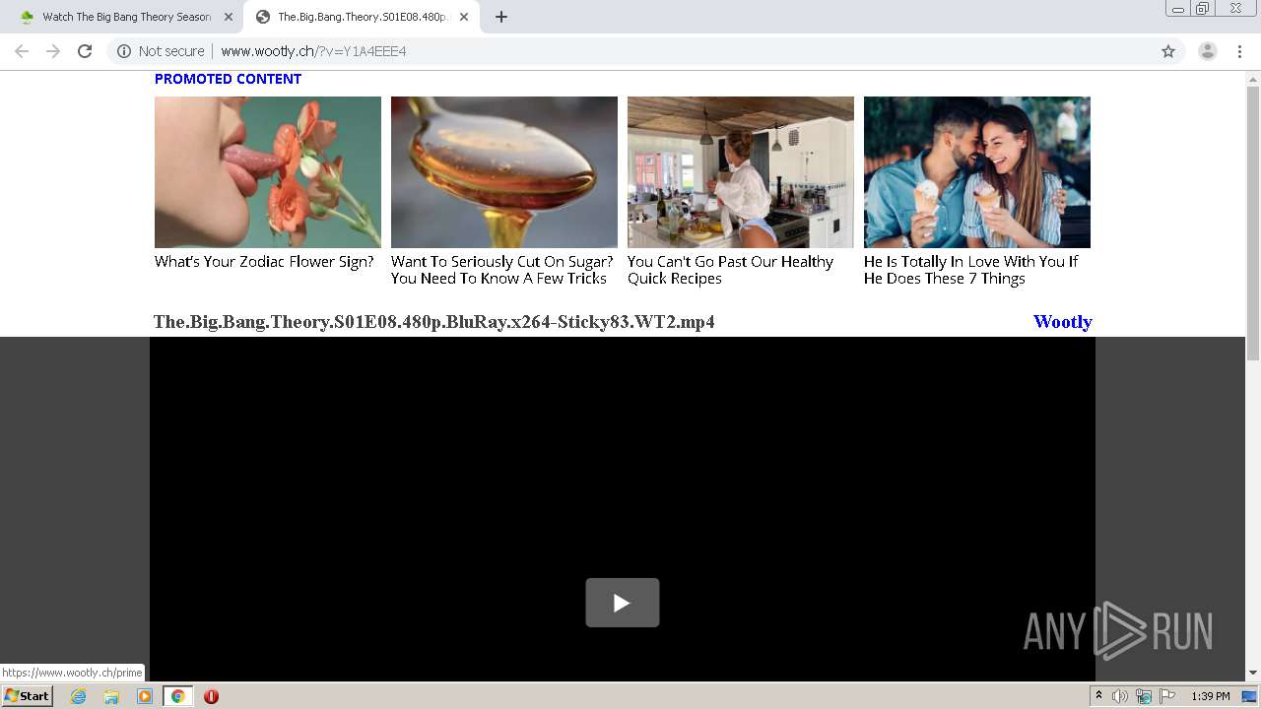
Task: Minimize the browser window
Action: point(1178,9)
